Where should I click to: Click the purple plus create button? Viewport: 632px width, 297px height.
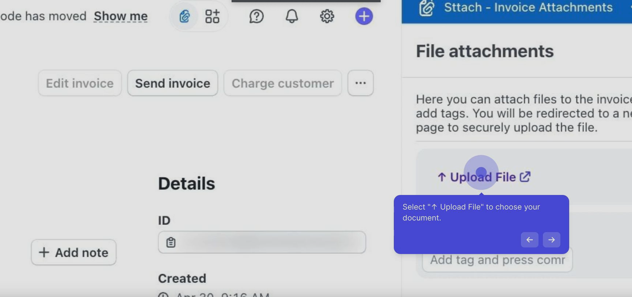tap(364, 16)
